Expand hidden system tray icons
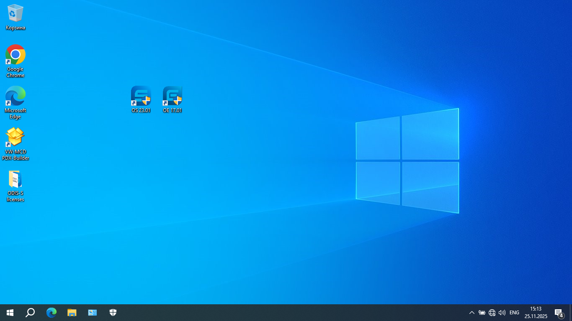The width and height of the screenshot is (572, 321). tap(472, 313)
